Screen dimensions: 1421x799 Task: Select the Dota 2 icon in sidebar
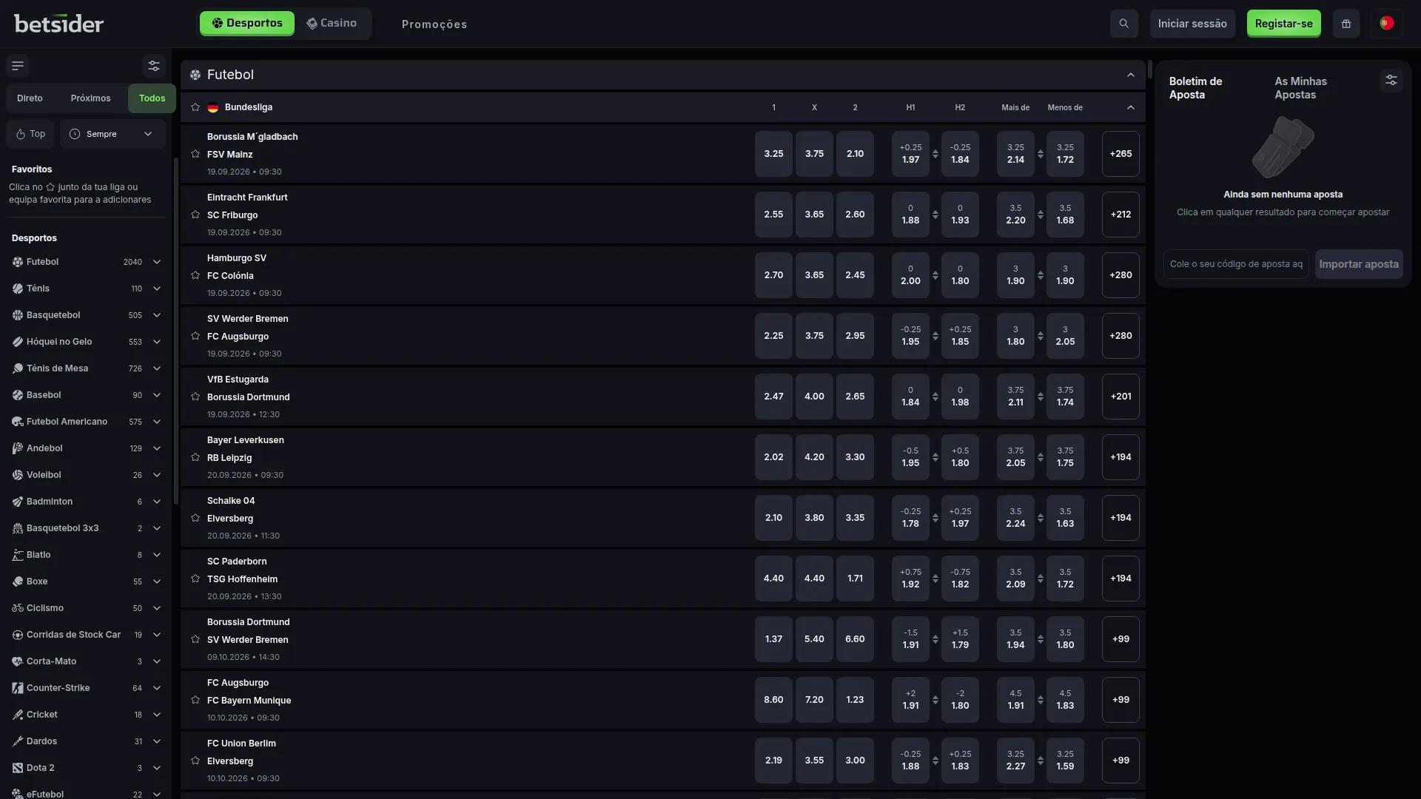(x=18, y=768)
